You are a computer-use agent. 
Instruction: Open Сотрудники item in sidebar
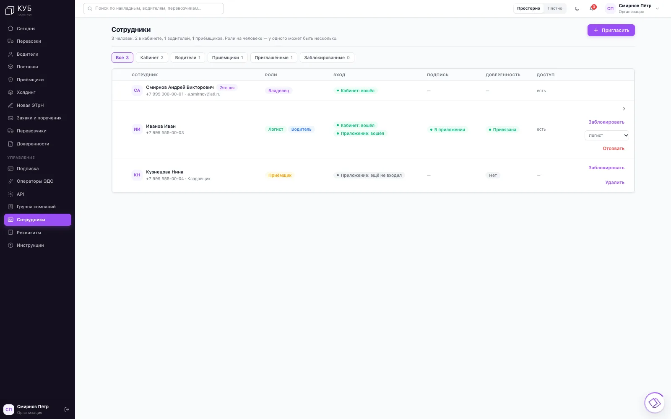point(38,220)
